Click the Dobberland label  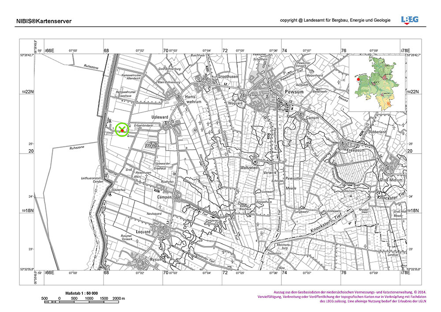[x=378, y=132]
